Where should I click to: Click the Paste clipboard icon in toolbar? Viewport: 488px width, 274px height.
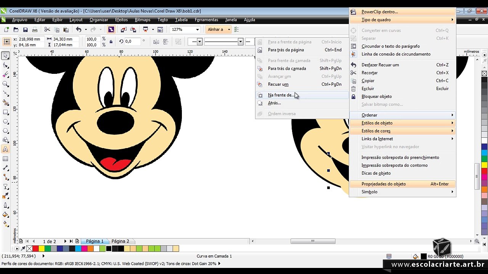(x=66, y=29)
